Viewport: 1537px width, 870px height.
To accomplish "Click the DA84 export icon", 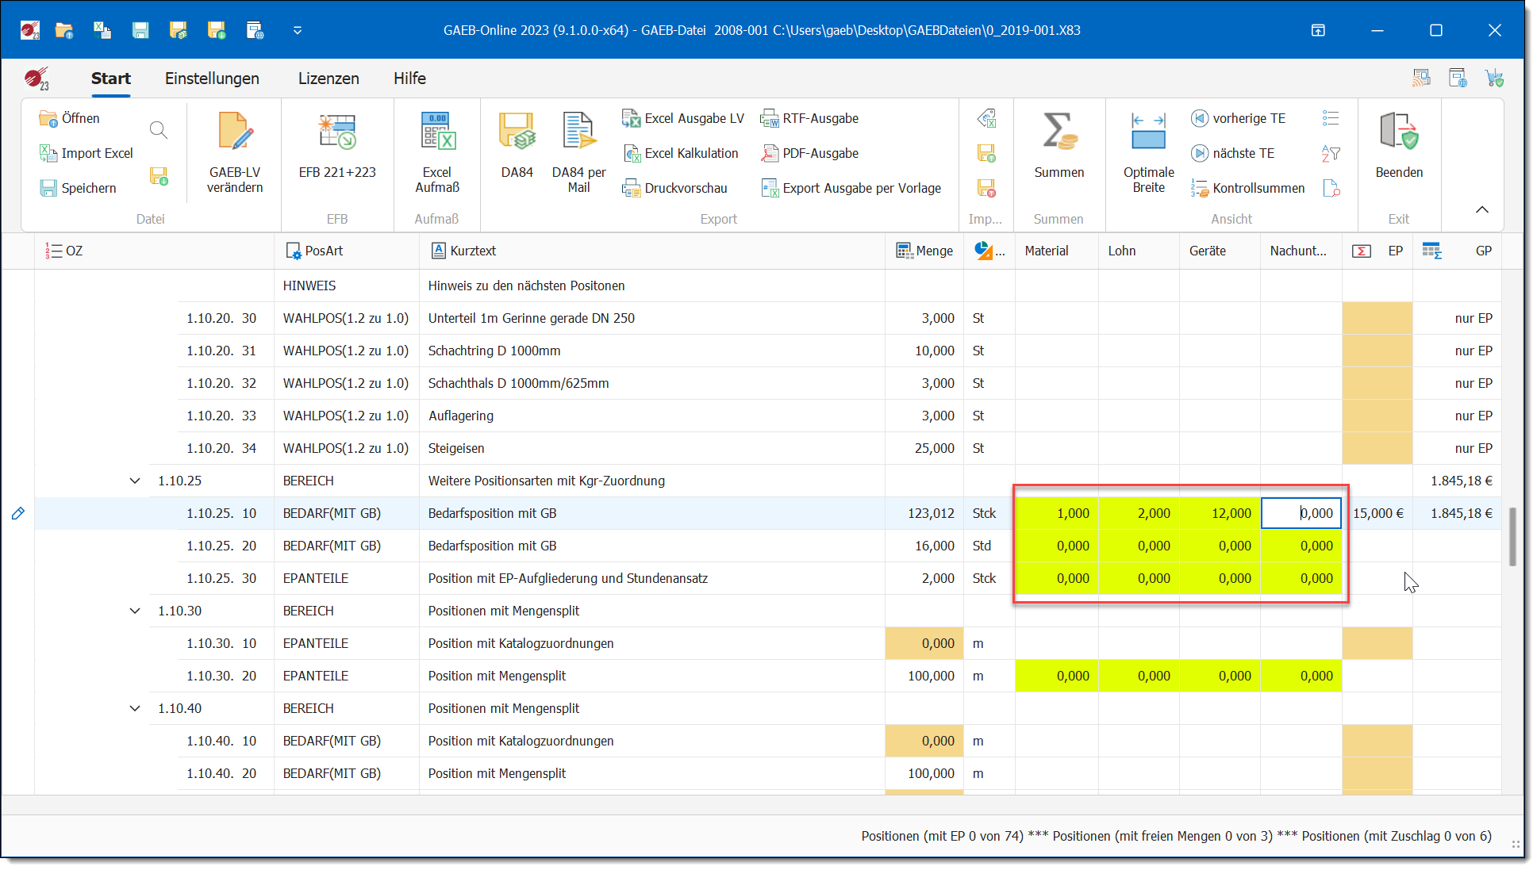I will click(517, 132).
